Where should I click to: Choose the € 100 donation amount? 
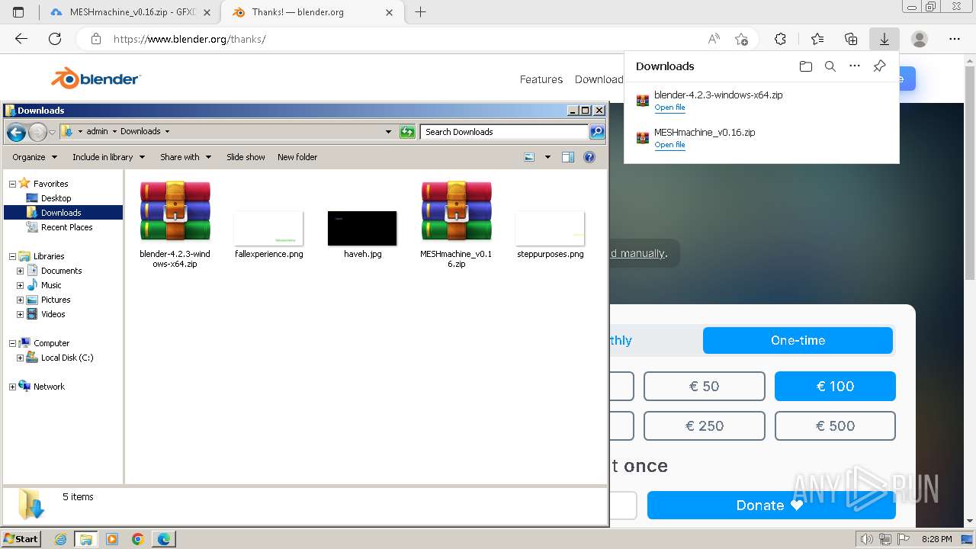(835, 386)
